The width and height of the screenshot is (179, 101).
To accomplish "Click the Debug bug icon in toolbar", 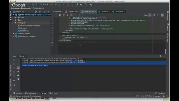I will (x=56, y=4).
